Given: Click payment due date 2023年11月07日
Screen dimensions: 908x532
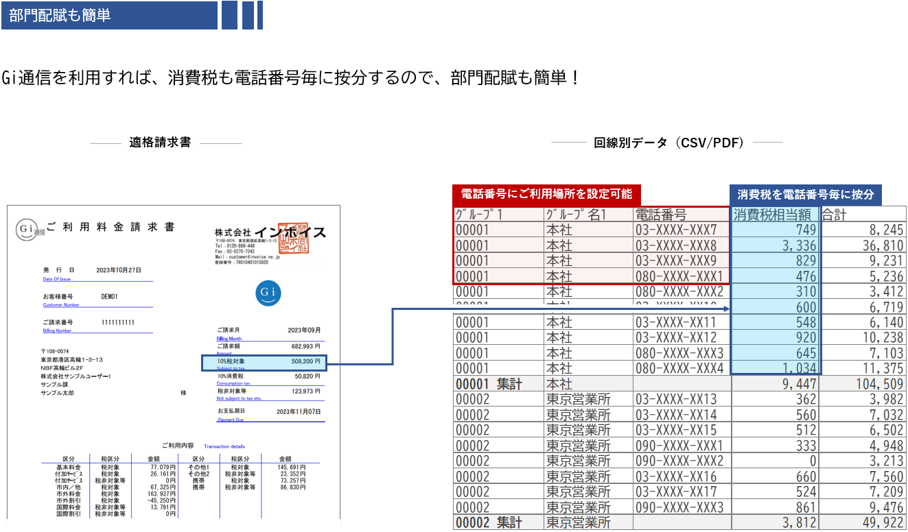Looking at the screenshot, I should tap(299, 411).
